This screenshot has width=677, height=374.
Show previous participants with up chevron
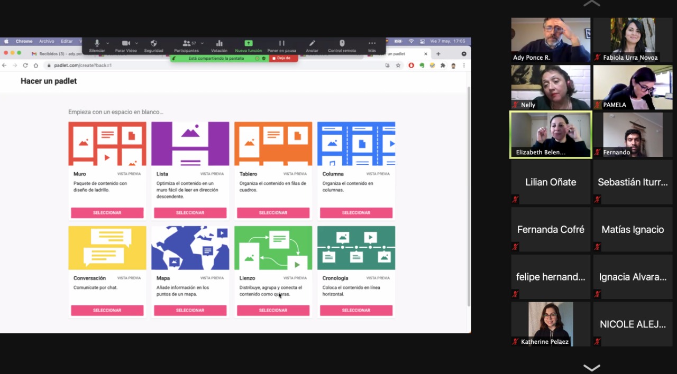click(x=591, y=4)
